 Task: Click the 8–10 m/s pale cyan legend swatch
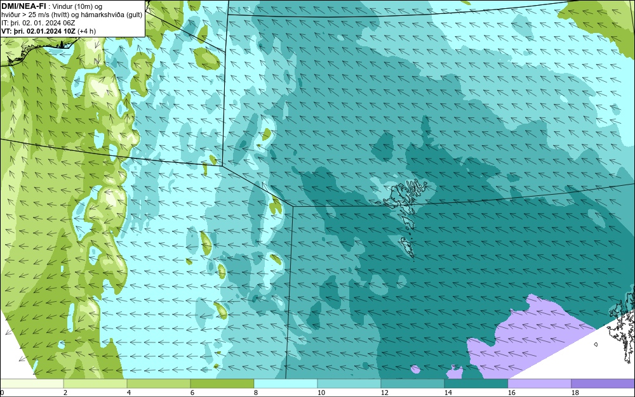(286, 384)
